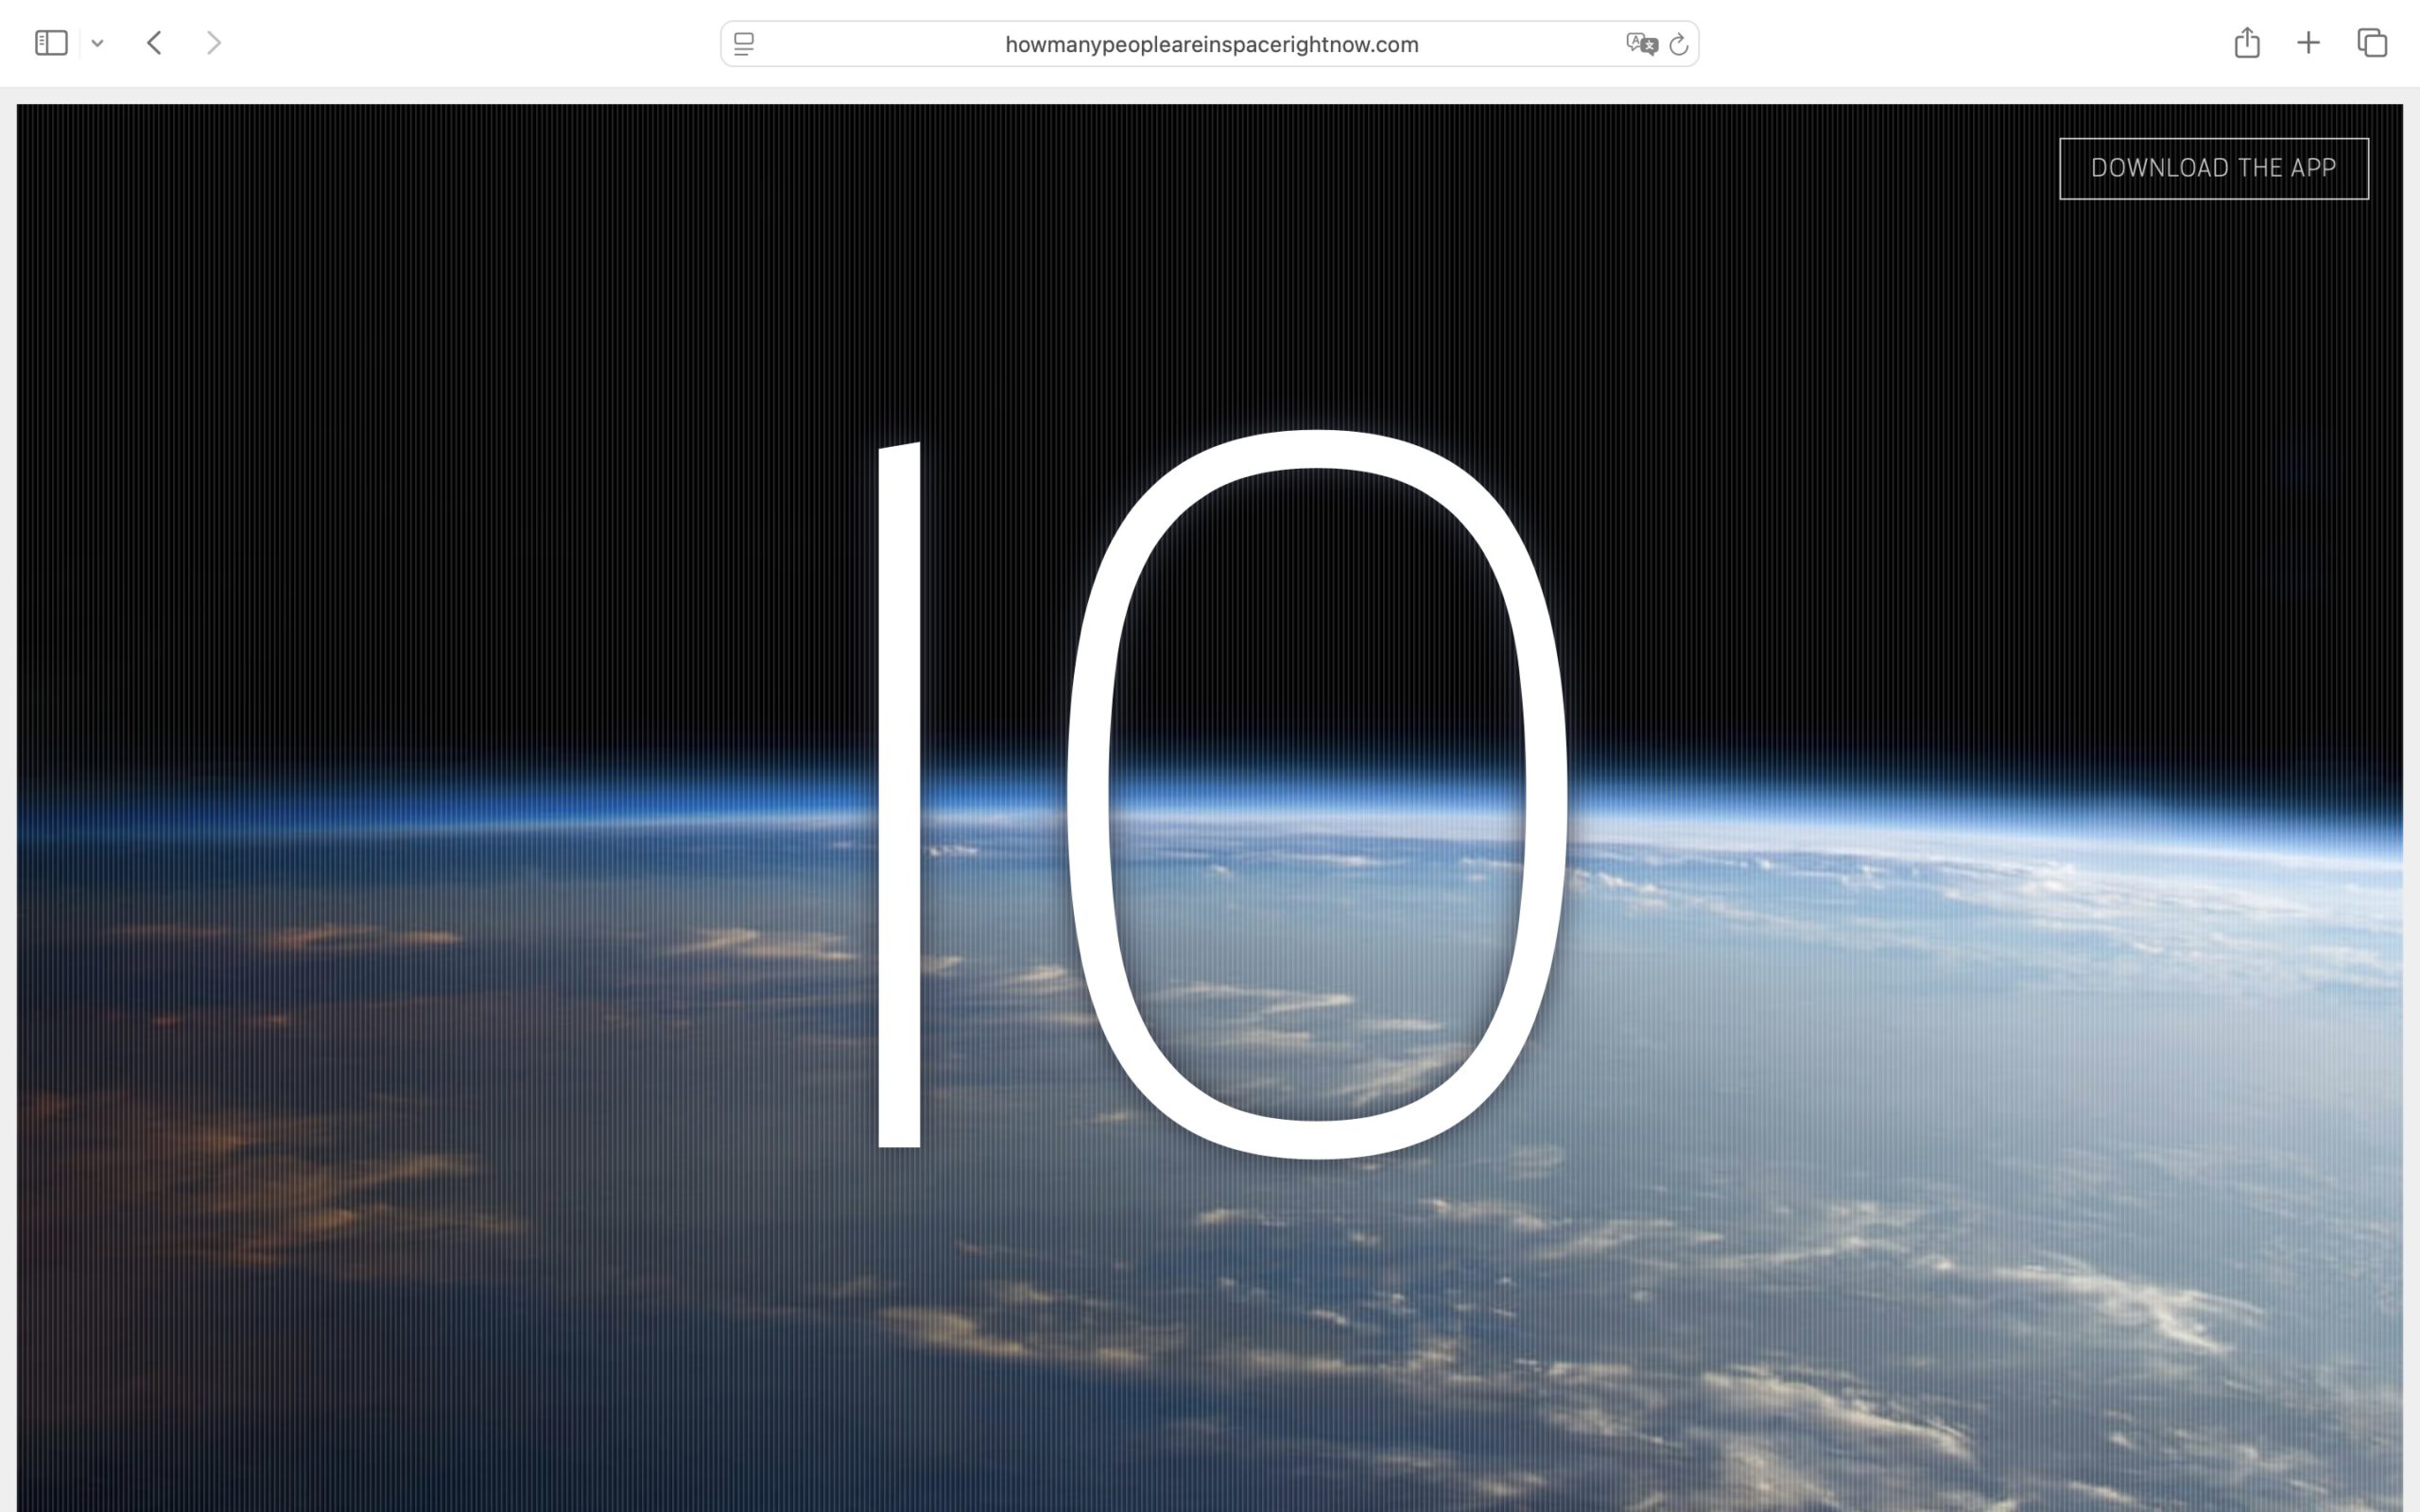Open the tab group dropdown chevron
Image resolution: width=2420 pixels, height=1512 pixels.
[x=97, y=43]
